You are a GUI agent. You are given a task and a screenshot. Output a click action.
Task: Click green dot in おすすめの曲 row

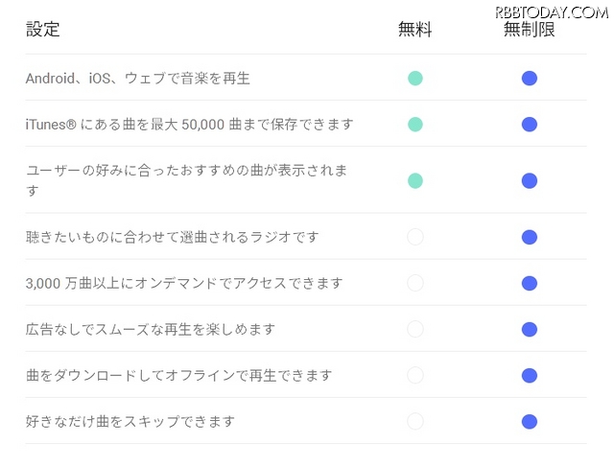pos(415,181)
